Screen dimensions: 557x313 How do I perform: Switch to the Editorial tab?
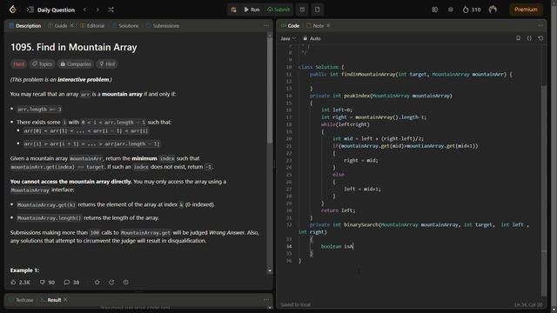[x=92, y=25]
